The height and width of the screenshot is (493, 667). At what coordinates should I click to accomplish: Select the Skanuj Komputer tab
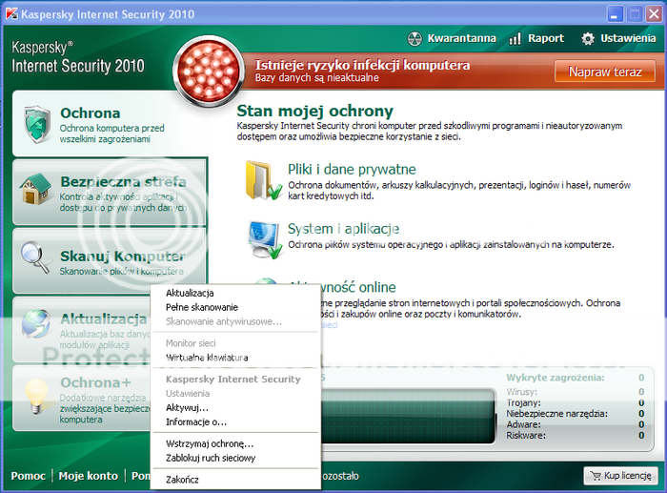coord(110,260)
